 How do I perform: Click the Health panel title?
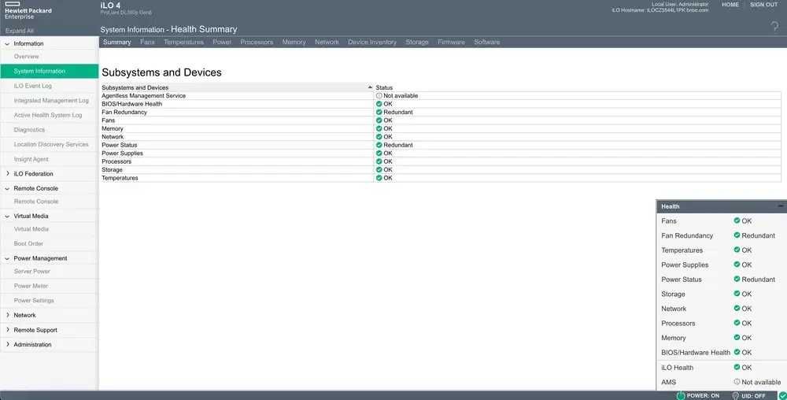pyautogui.click(x=670, y=206)
